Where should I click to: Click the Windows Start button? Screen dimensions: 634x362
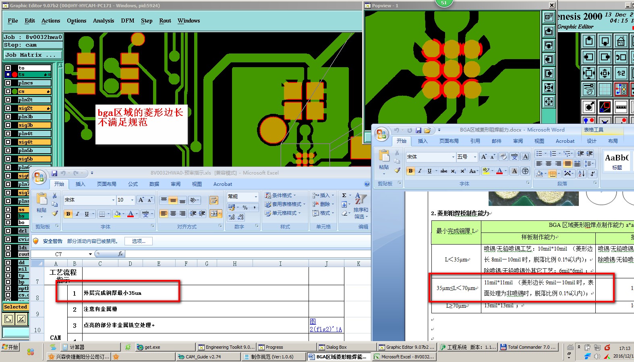pyautogui.click(x=10, y=347)
